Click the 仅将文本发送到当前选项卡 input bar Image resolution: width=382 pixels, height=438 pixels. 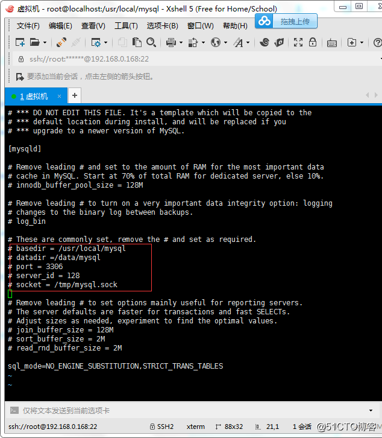pos(193,410)
